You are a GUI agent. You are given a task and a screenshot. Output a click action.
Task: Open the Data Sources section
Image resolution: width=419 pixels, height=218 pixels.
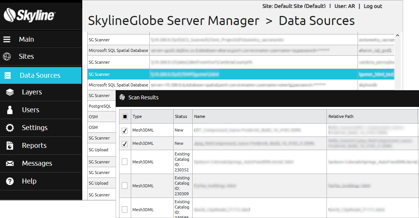point(41,75)
